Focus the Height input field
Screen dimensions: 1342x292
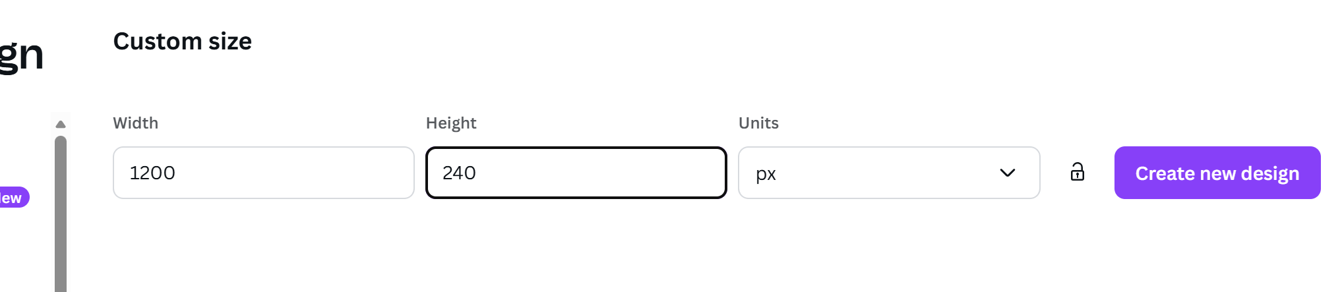(576, 173)
